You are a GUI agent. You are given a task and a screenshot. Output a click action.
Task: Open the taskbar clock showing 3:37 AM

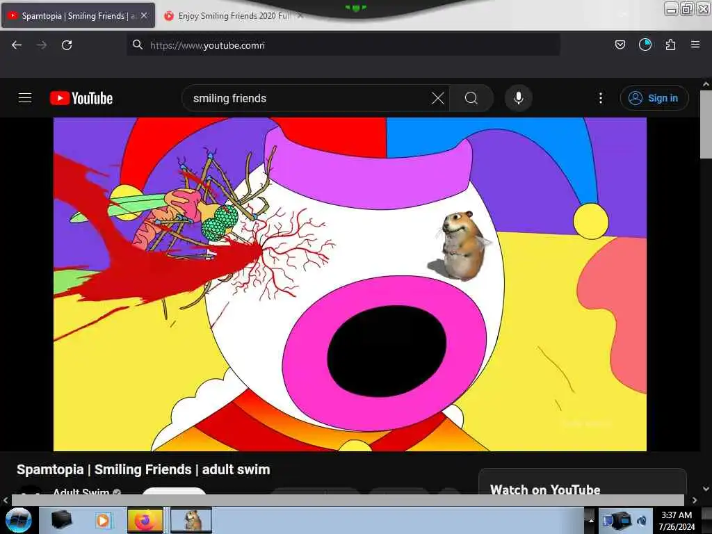click(x=677, y=520)
